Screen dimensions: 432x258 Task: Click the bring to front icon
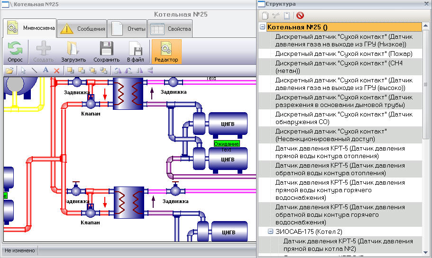(x=71, y=71)
